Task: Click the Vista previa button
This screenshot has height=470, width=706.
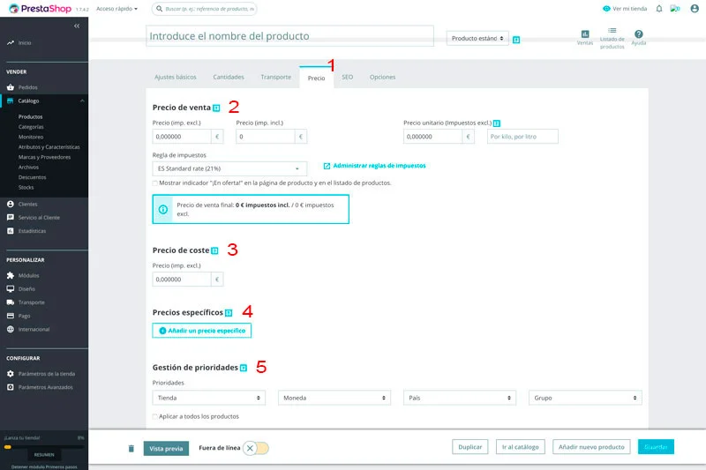Action: point(166,449)
